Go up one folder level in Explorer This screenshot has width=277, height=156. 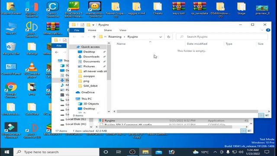[94, 37]
